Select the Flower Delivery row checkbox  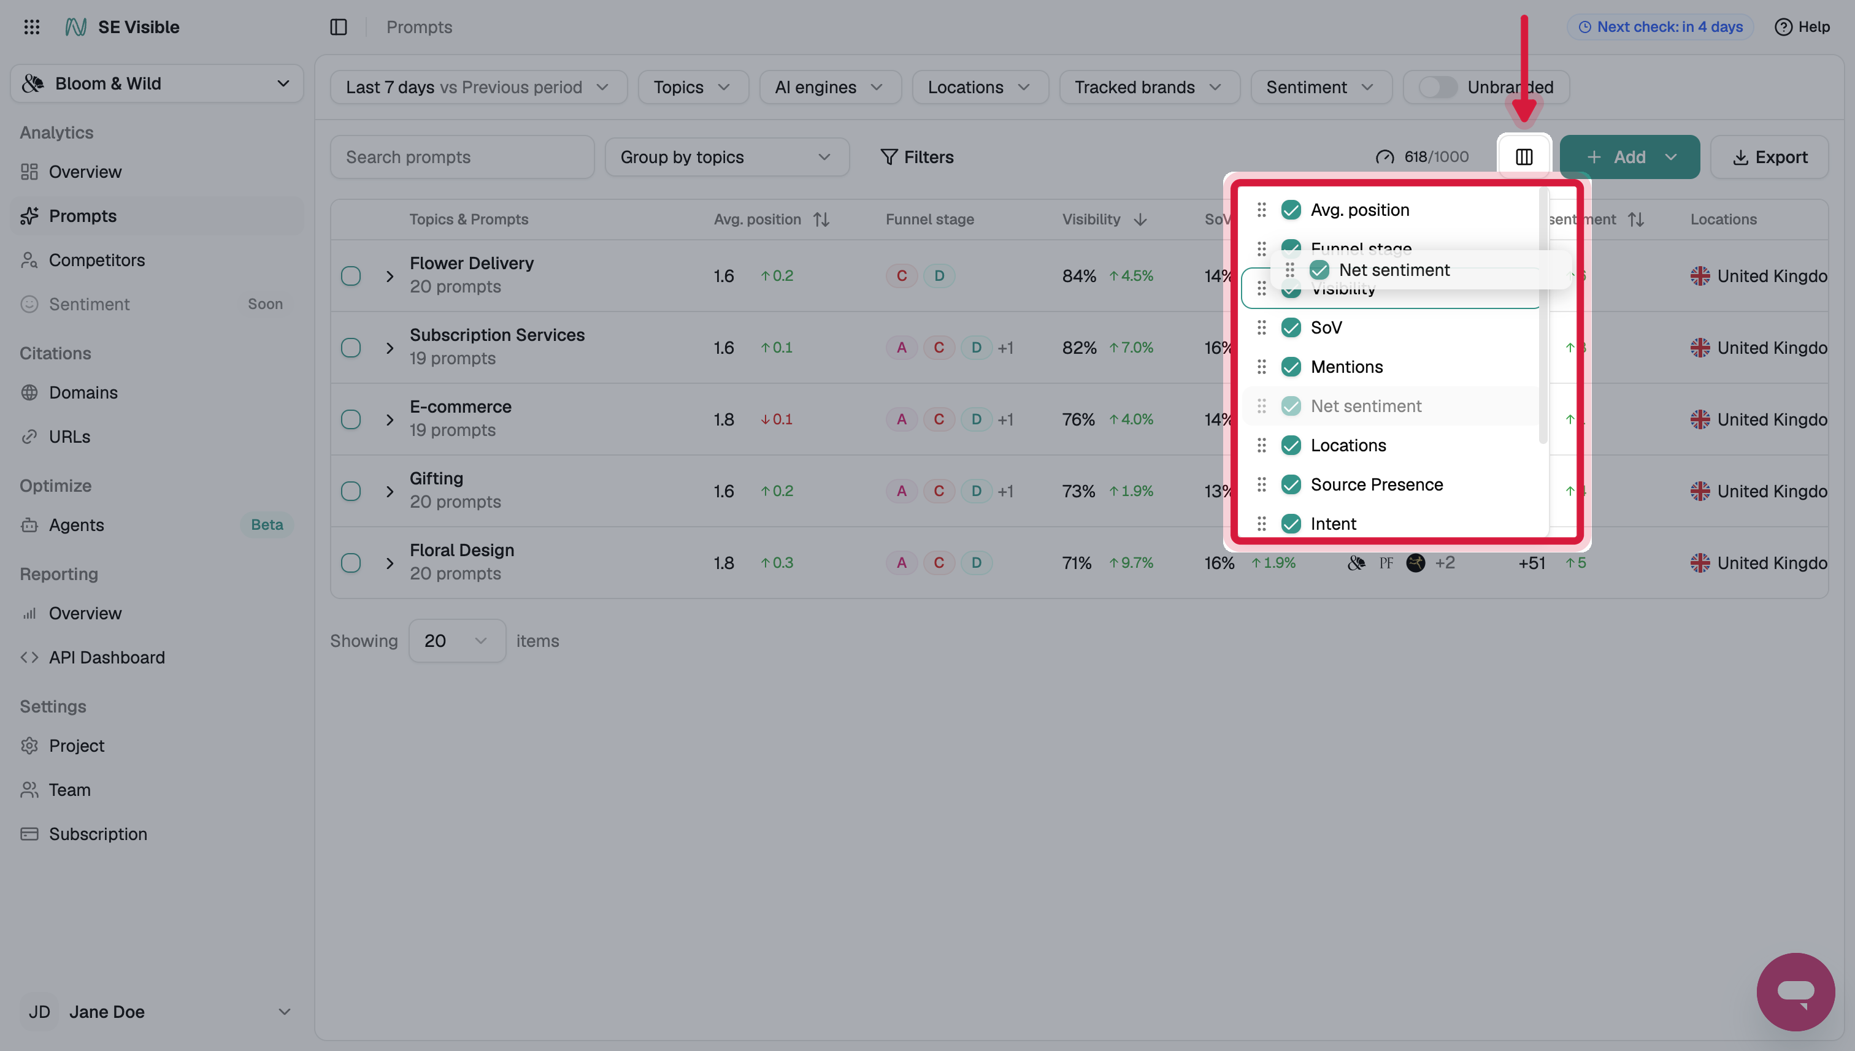point(351,276)
